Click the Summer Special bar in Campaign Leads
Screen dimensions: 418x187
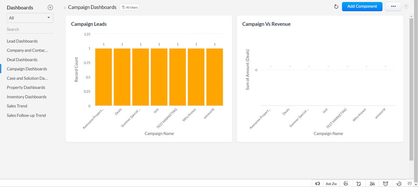click(x=141, y=77)
